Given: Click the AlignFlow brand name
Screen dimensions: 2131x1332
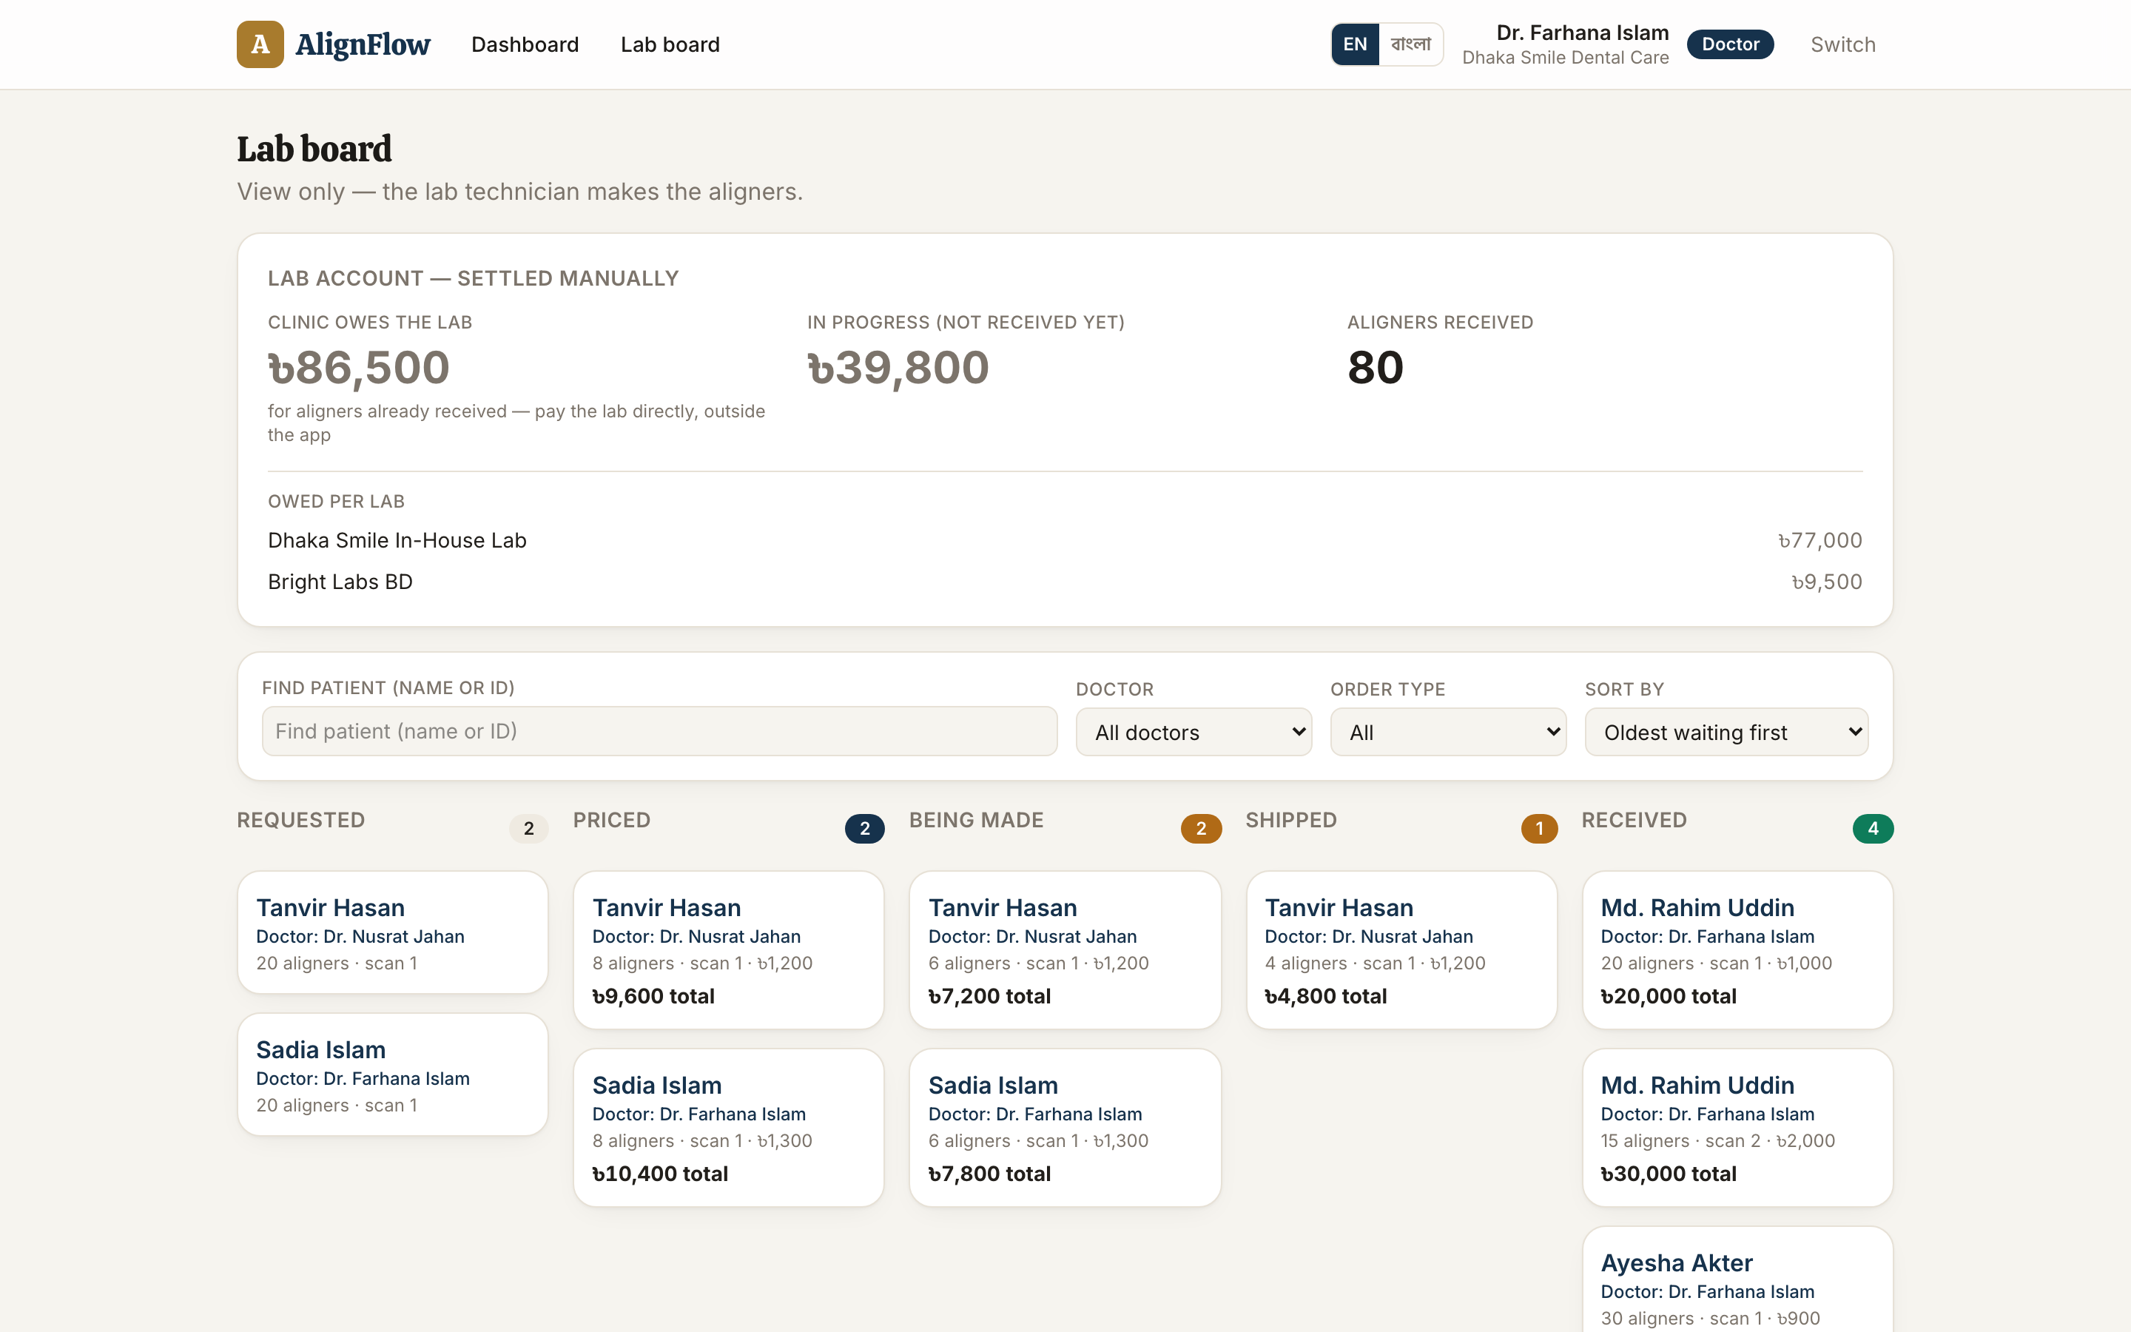Looking at the screenshot, I should coord(363,44).
